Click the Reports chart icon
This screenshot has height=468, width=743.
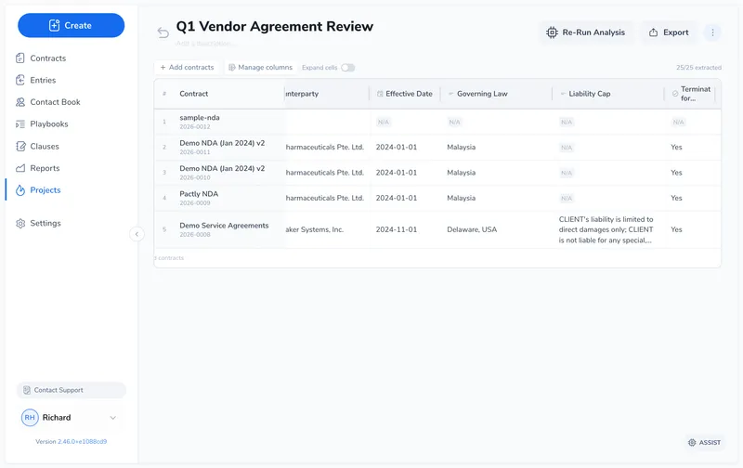point(20,168)
